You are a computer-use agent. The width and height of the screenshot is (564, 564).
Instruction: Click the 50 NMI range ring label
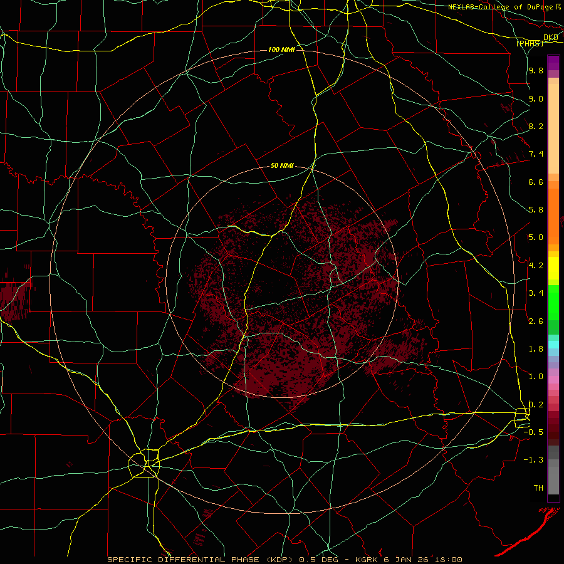pyautogui.click(x=282, y=166)
